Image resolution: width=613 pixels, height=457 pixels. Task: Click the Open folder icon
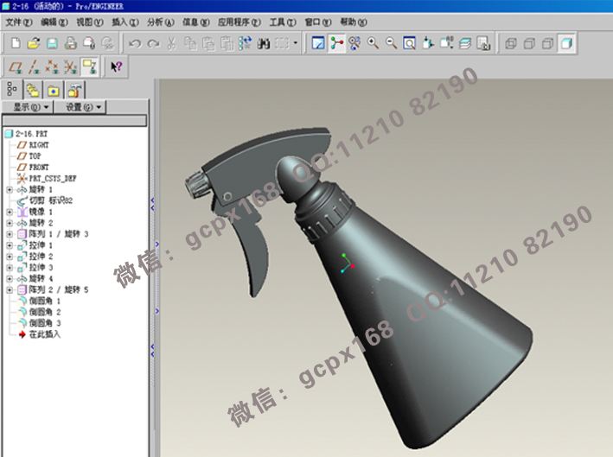tap(34, 42)
